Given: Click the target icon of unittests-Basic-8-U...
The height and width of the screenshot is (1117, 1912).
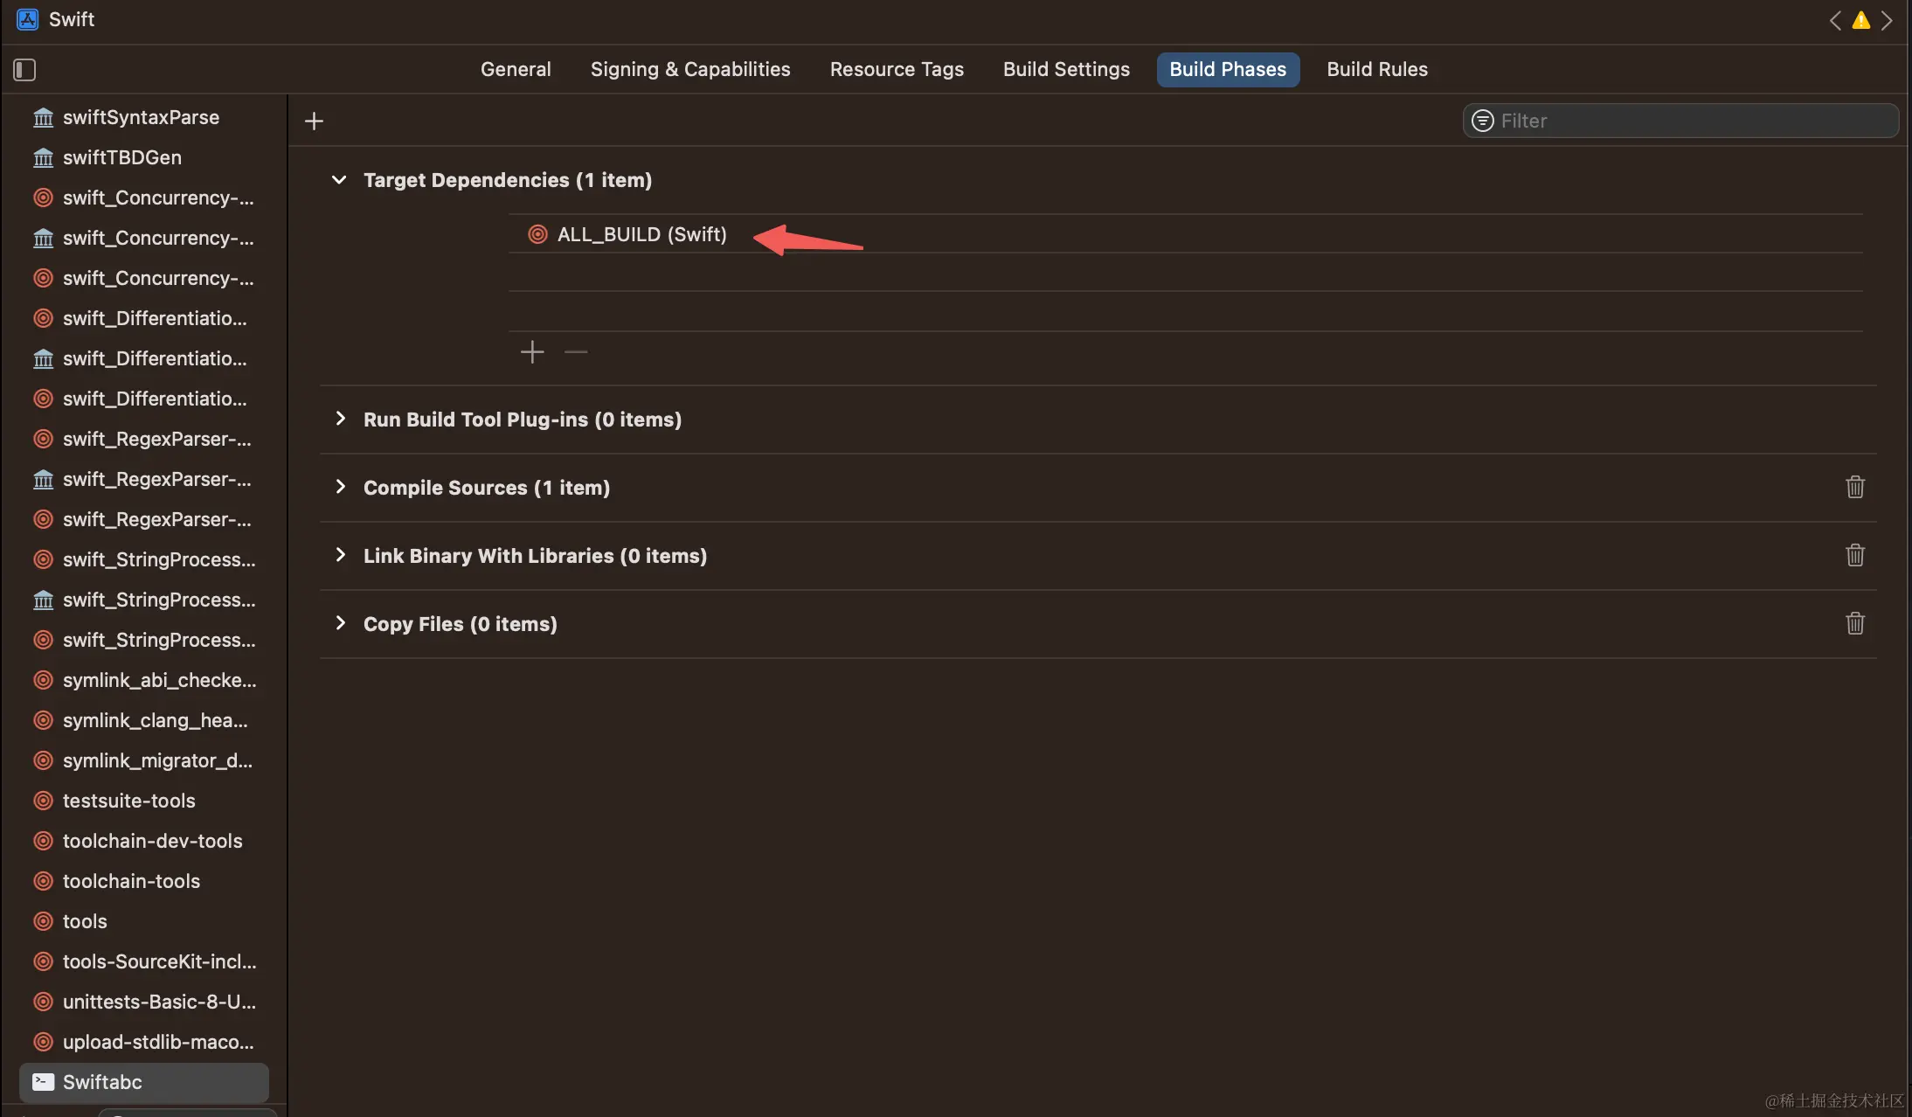Looking at the screenshot, I should [x=43, y=1002].
